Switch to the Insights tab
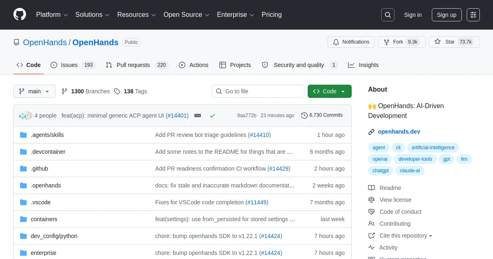493x259 pixels. point(363,65)
